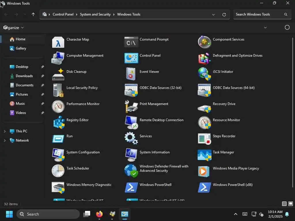The width and height of the screenshot is (295, 221).
Task: Select the Windows Media Player Legacy icon
Action: coord(204,172)
